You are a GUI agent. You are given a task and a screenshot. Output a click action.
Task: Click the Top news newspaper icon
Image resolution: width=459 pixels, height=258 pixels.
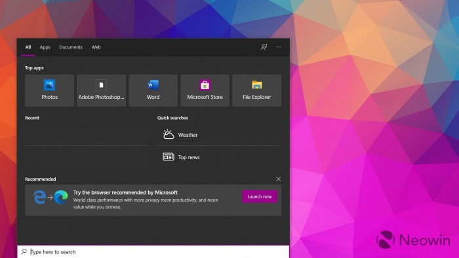point(169,157)
